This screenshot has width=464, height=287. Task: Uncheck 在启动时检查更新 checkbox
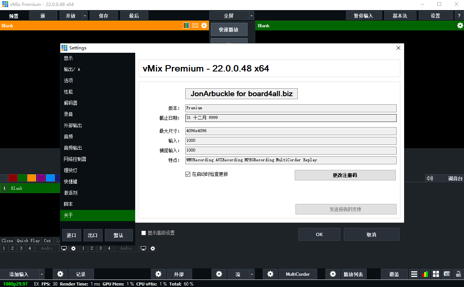[x=188, y=174]
